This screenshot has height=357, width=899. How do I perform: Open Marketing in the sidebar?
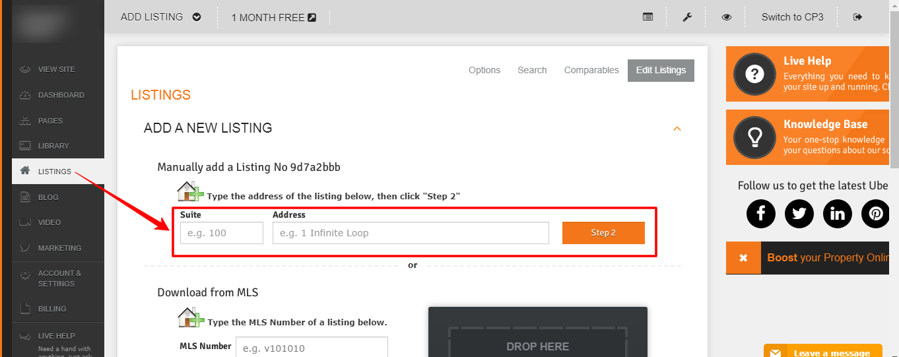[x=58, y=248]
